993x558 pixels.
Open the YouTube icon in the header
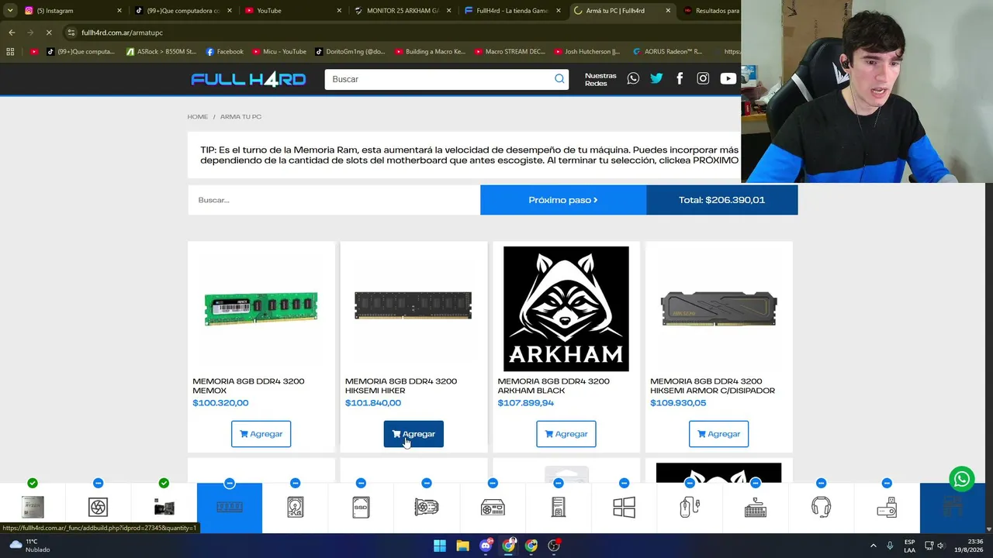coord(728,78)
